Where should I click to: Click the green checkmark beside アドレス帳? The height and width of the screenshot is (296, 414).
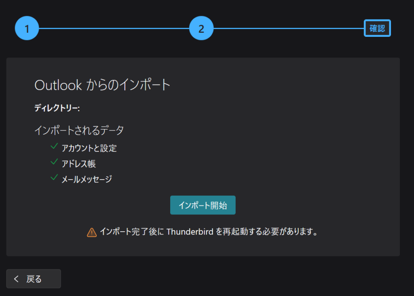tap(54, 162)
